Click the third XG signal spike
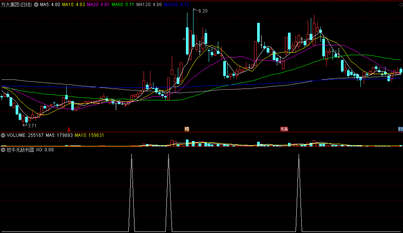The height and width of the screenshot is (233, 403). 299,192
